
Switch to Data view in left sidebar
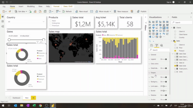click(x=3, y=21)
